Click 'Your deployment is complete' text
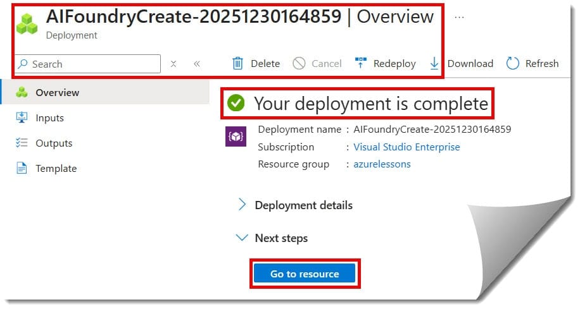 point(370,104)
